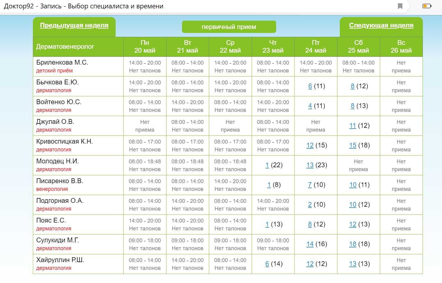Select doctor name Сулукиди М.Г.

[x=58, y=240]
